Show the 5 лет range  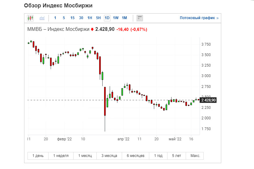(176, 156)
